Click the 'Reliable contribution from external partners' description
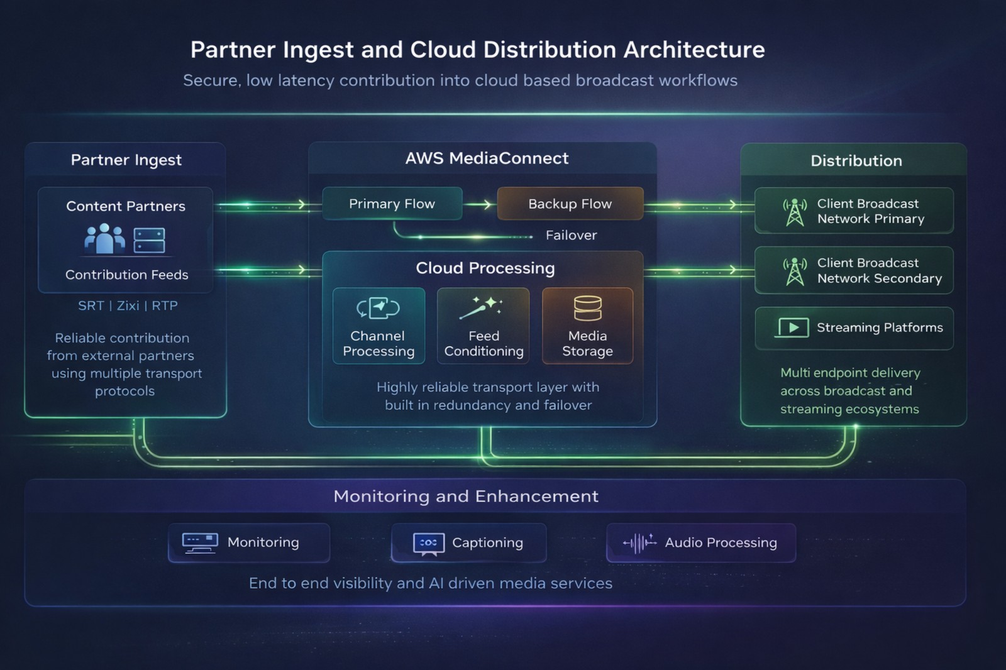The height and width of the screenshot is (670, 1006). 124,365
